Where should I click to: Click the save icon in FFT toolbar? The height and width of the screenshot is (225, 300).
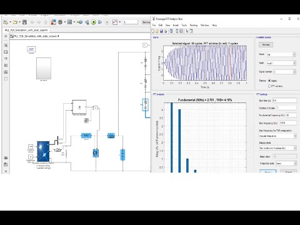[161, 31]
